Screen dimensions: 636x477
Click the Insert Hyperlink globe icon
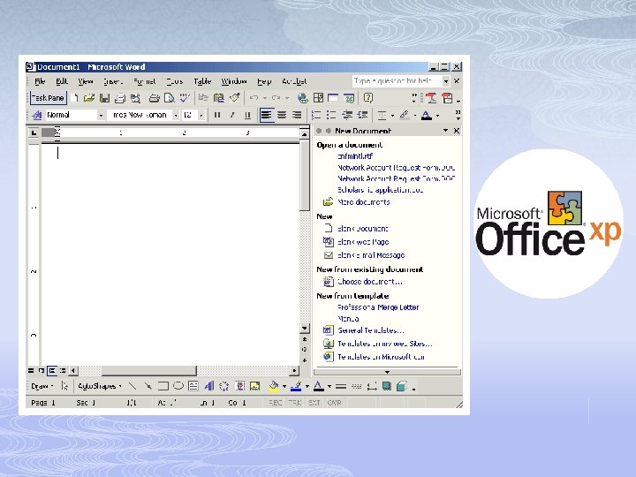click(x=303, y=98)
